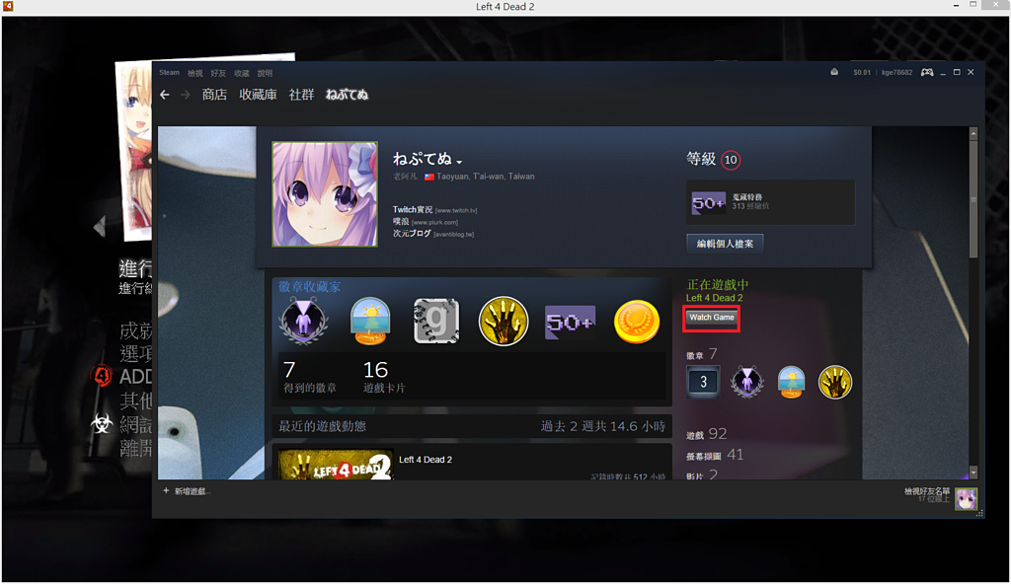The image size is (1011, 584).
Task: Click the scrollbar down arrow
Action: (x=973, y=473)
